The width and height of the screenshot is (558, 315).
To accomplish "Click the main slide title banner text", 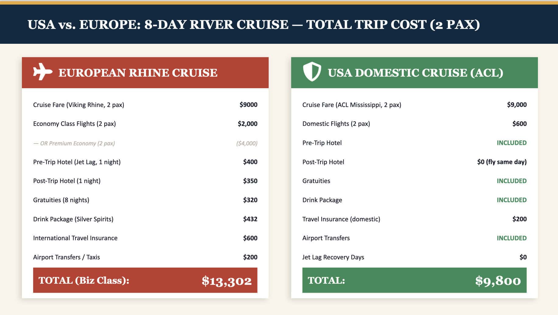I will (x=253, y=25).
